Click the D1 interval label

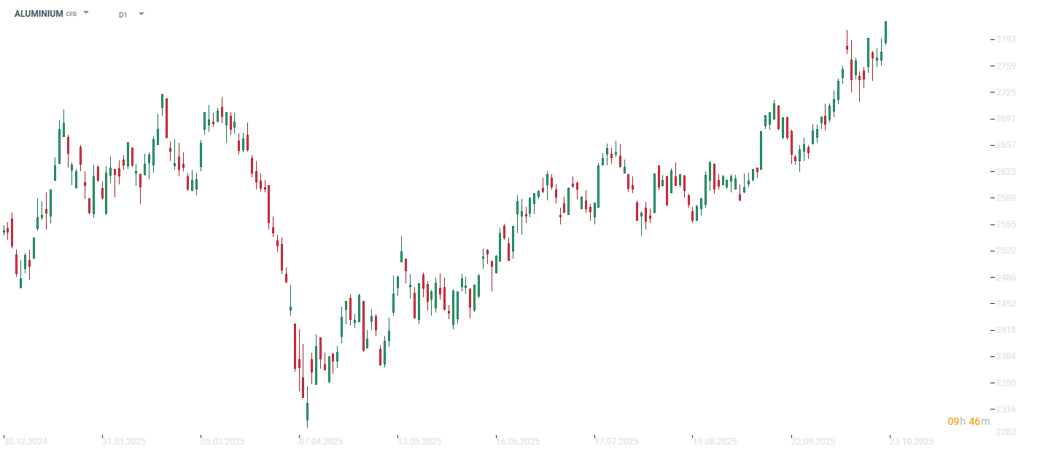(123, 15)
